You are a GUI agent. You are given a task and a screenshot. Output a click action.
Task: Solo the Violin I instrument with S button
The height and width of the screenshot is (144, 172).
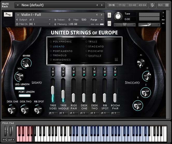[109, 15]
